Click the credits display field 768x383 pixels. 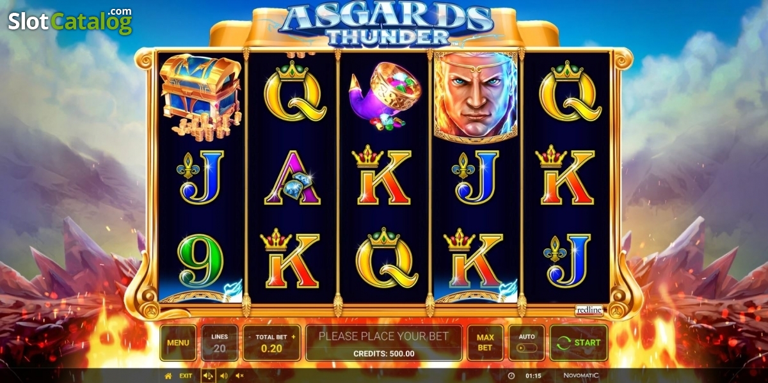383,354
